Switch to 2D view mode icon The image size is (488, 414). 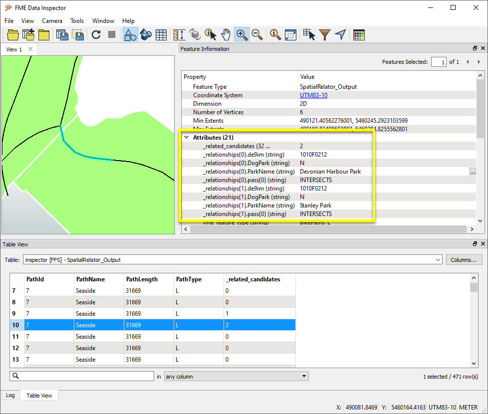[x=130, y=34]
